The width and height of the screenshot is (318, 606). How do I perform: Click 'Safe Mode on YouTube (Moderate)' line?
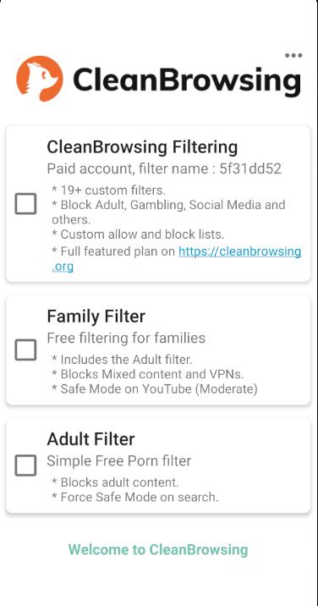point(155,388)
